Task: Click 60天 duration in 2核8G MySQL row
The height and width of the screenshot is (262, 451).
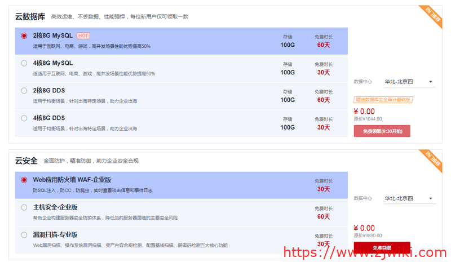Action: click(x=324, y=45)
